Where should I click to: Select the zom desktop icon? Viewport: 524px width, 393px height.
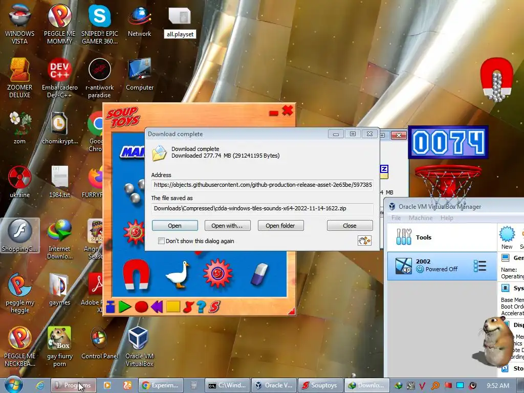click(20, 127)
